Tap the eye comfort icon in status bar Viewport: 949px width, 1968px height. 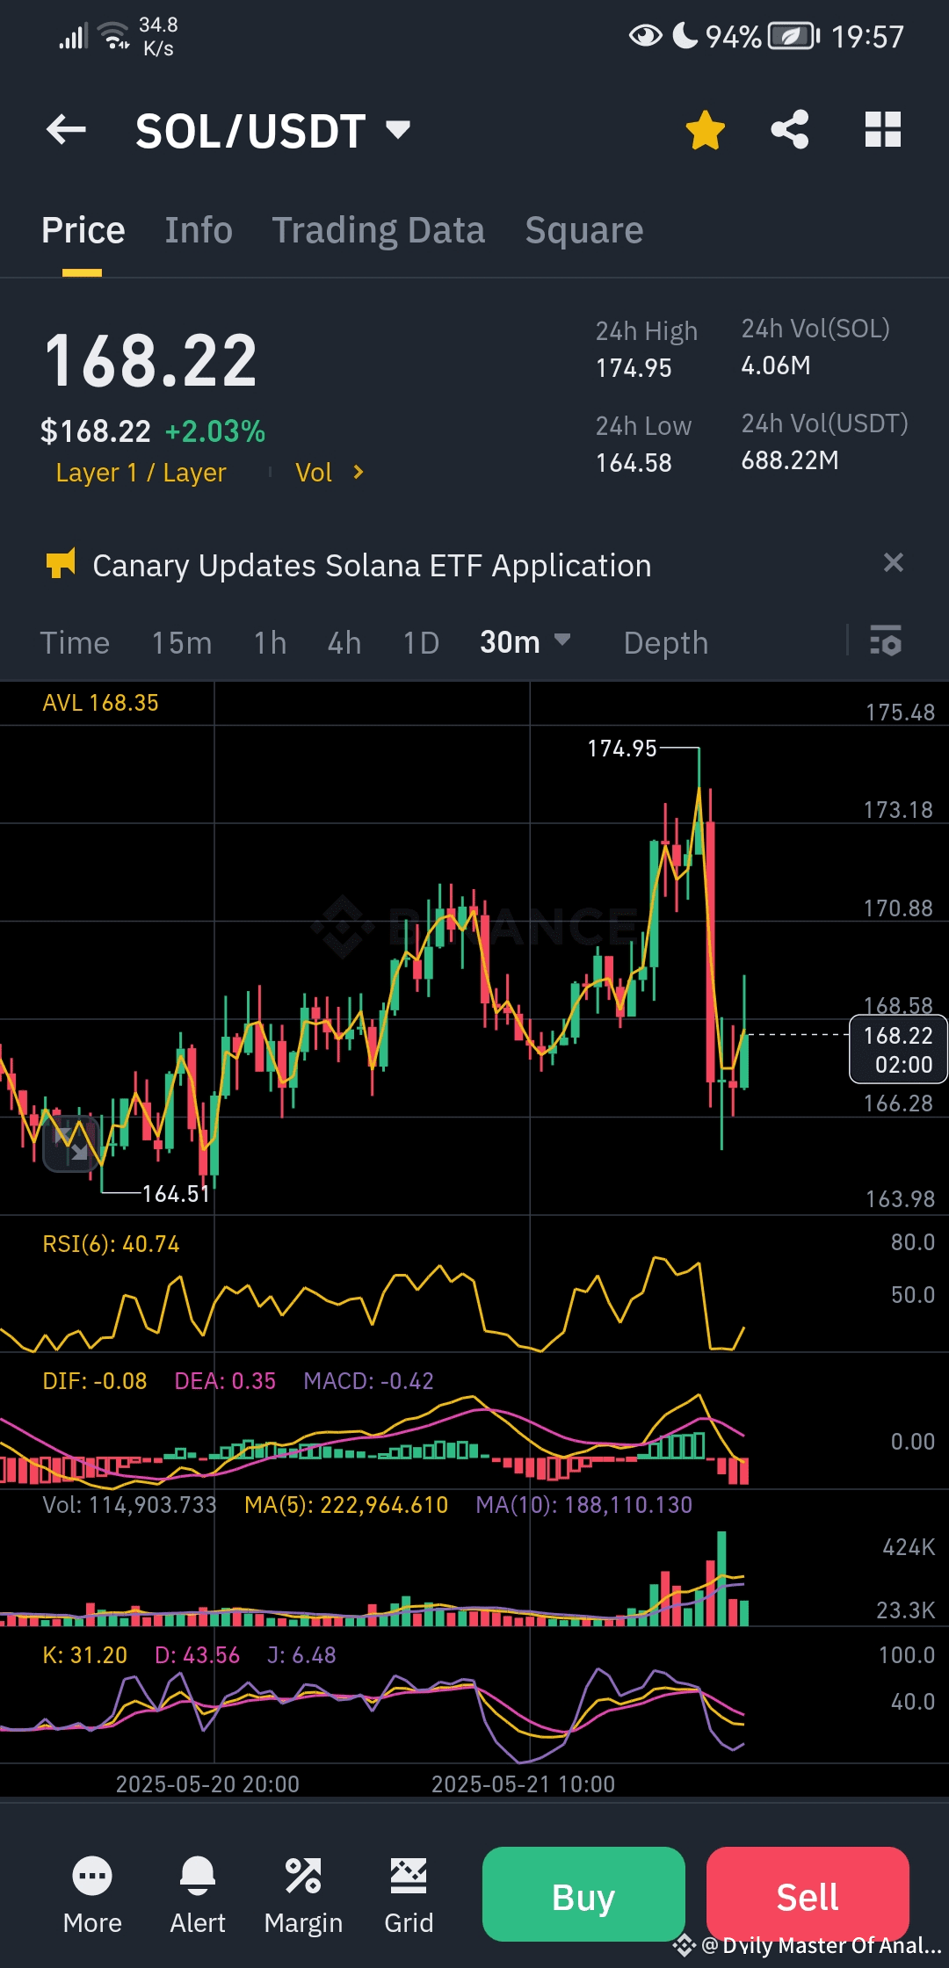point(646,36)
